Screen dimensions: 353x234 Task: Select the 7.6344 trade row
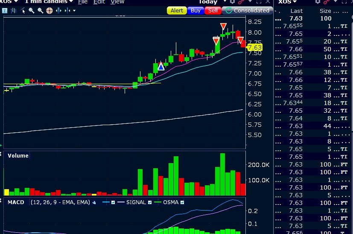(x=312, y=103)
